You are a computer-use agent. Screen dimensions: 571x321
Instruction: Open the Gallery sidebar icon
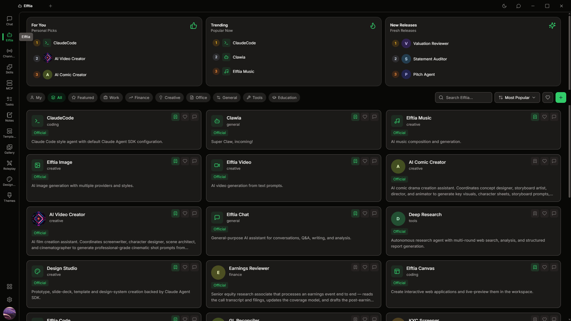tap(9, 149)
